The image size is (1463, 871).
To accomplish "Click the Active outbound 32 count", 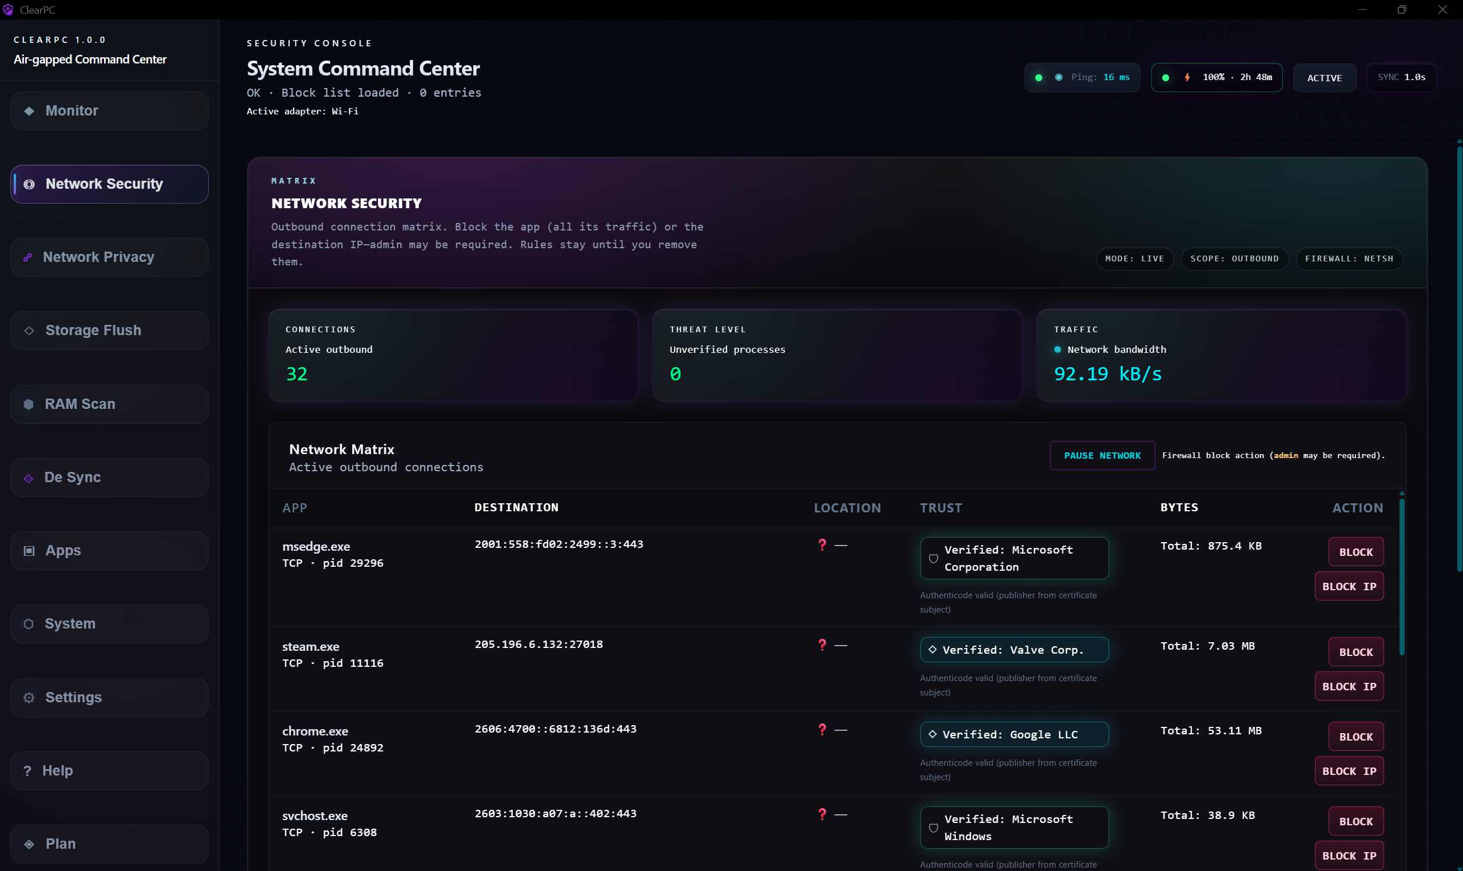I will [296, 374].
